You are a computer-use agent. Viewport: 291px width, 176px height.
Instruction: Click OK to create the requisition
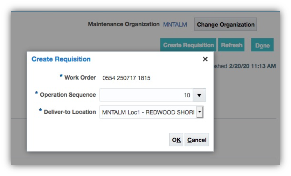point(176,140)
